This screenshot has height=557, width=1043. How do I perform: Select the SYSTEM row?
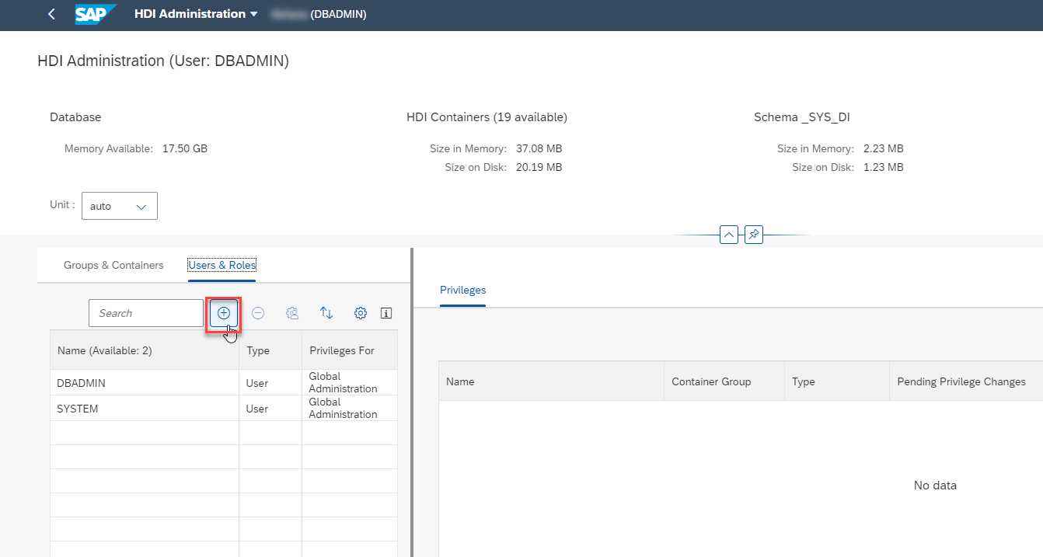(x=224, y=409)
